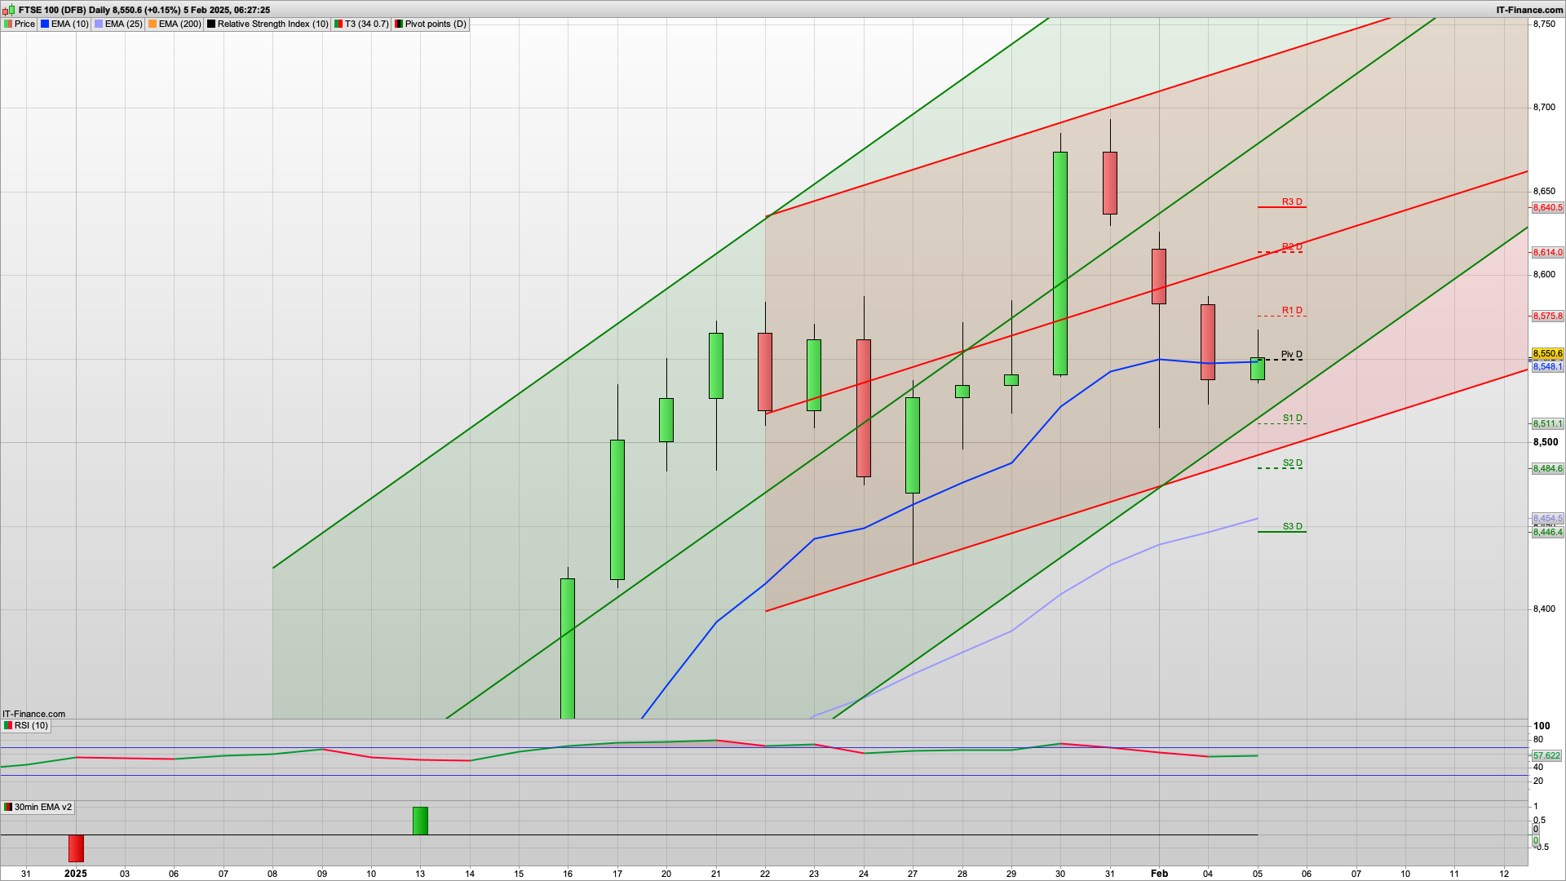Open the 30min EMA v2 panel label

(38, 807)
